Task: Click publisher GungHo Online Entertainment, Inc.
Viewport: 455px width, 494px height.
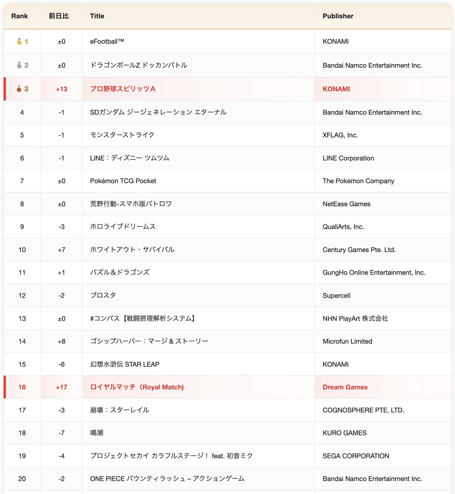Action: [x=374, y=273]
